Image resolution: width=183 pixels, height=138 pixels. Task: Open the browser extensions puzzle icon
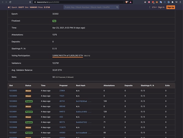(x=172, y=2)
